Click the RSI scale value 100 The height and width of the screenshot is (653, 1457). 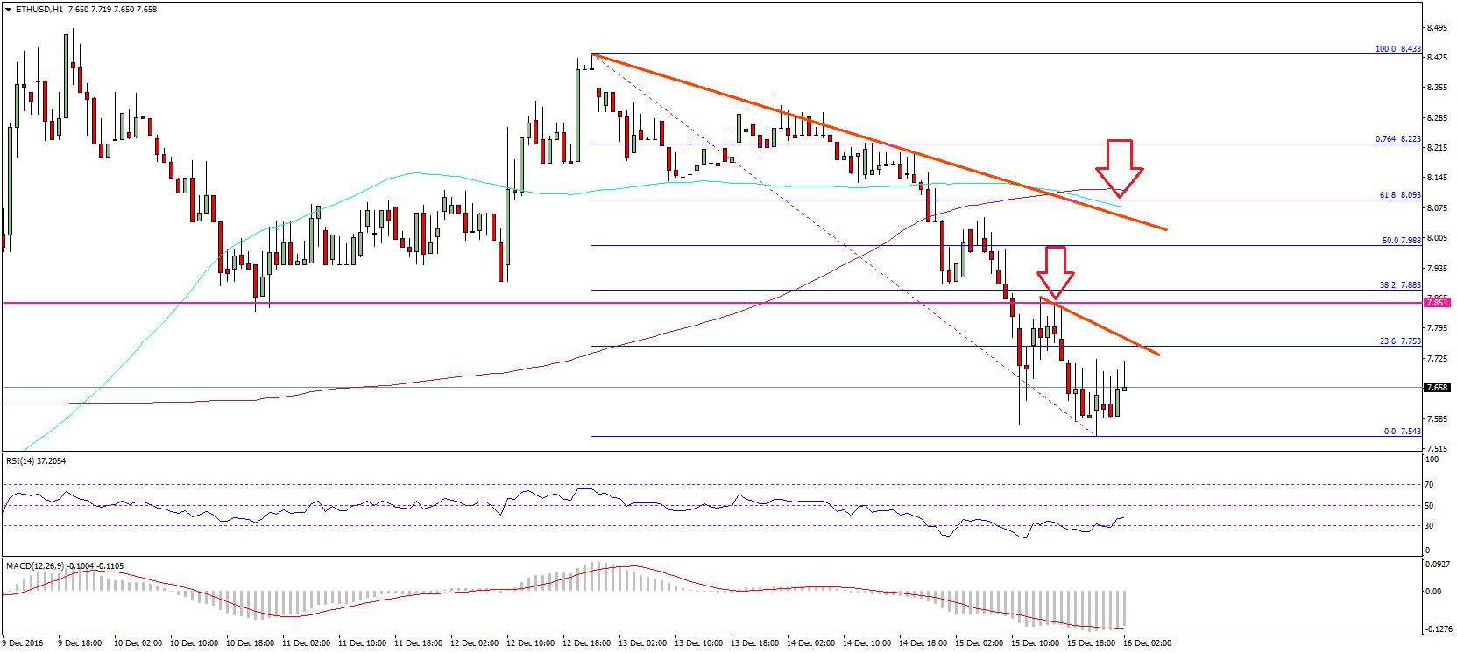[x=1432, y=460]
